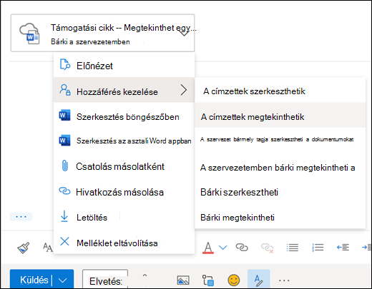The image size is (372, 289).
Task: Open the font color dropdown arrow
Action: point(222,248)
